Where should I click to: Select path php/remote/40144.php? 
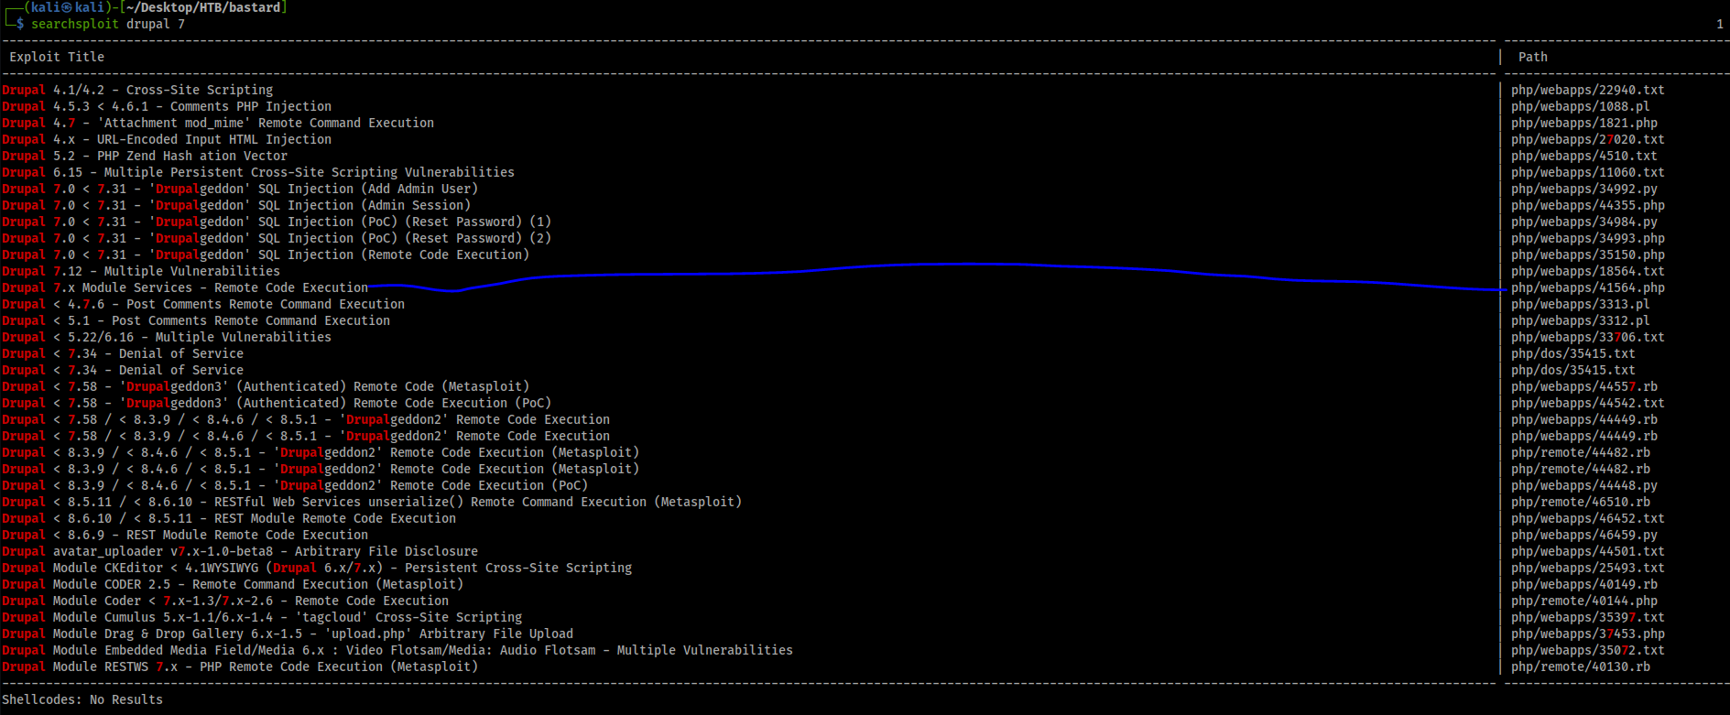pos(1584,601)
